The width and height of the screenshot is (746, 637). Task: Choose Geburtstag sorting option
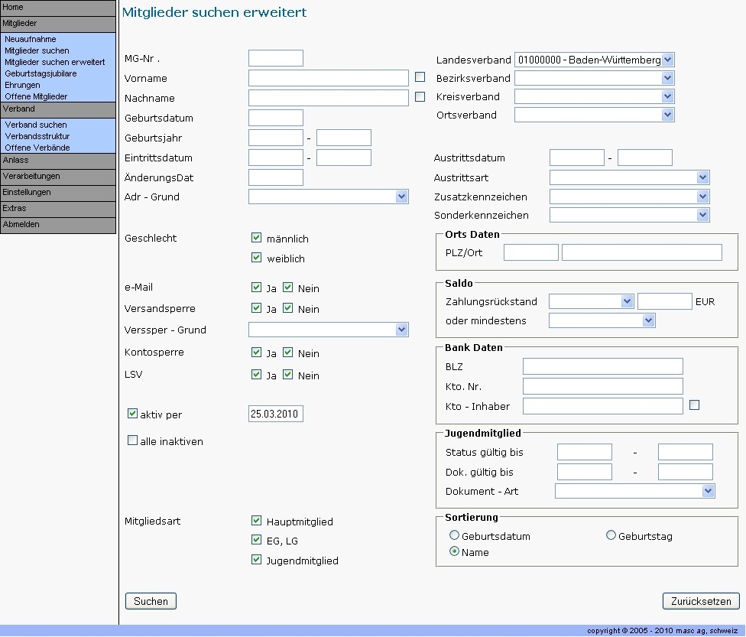611,536
